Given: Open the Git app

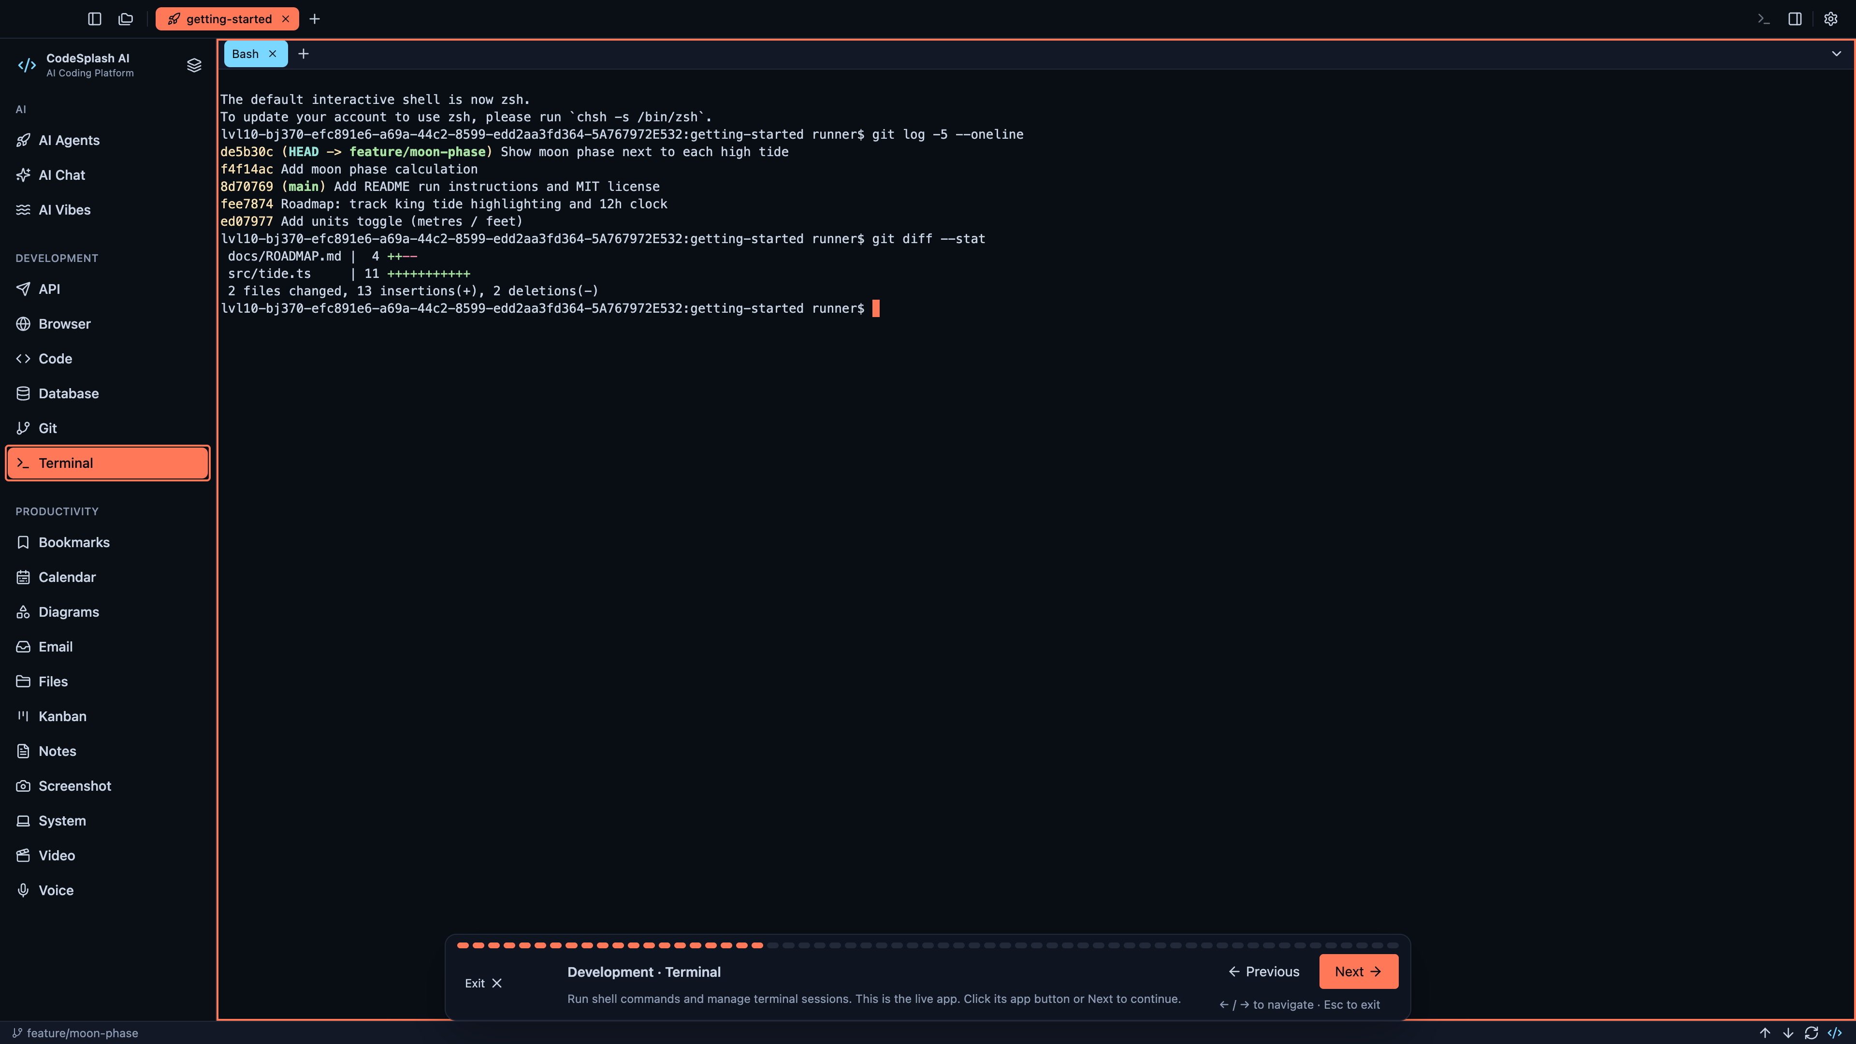Looking at the screenshot, I should click(x=107, y=428).
